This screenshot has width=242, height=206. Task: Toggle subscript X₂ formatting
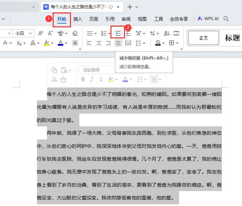pos(19,43)
